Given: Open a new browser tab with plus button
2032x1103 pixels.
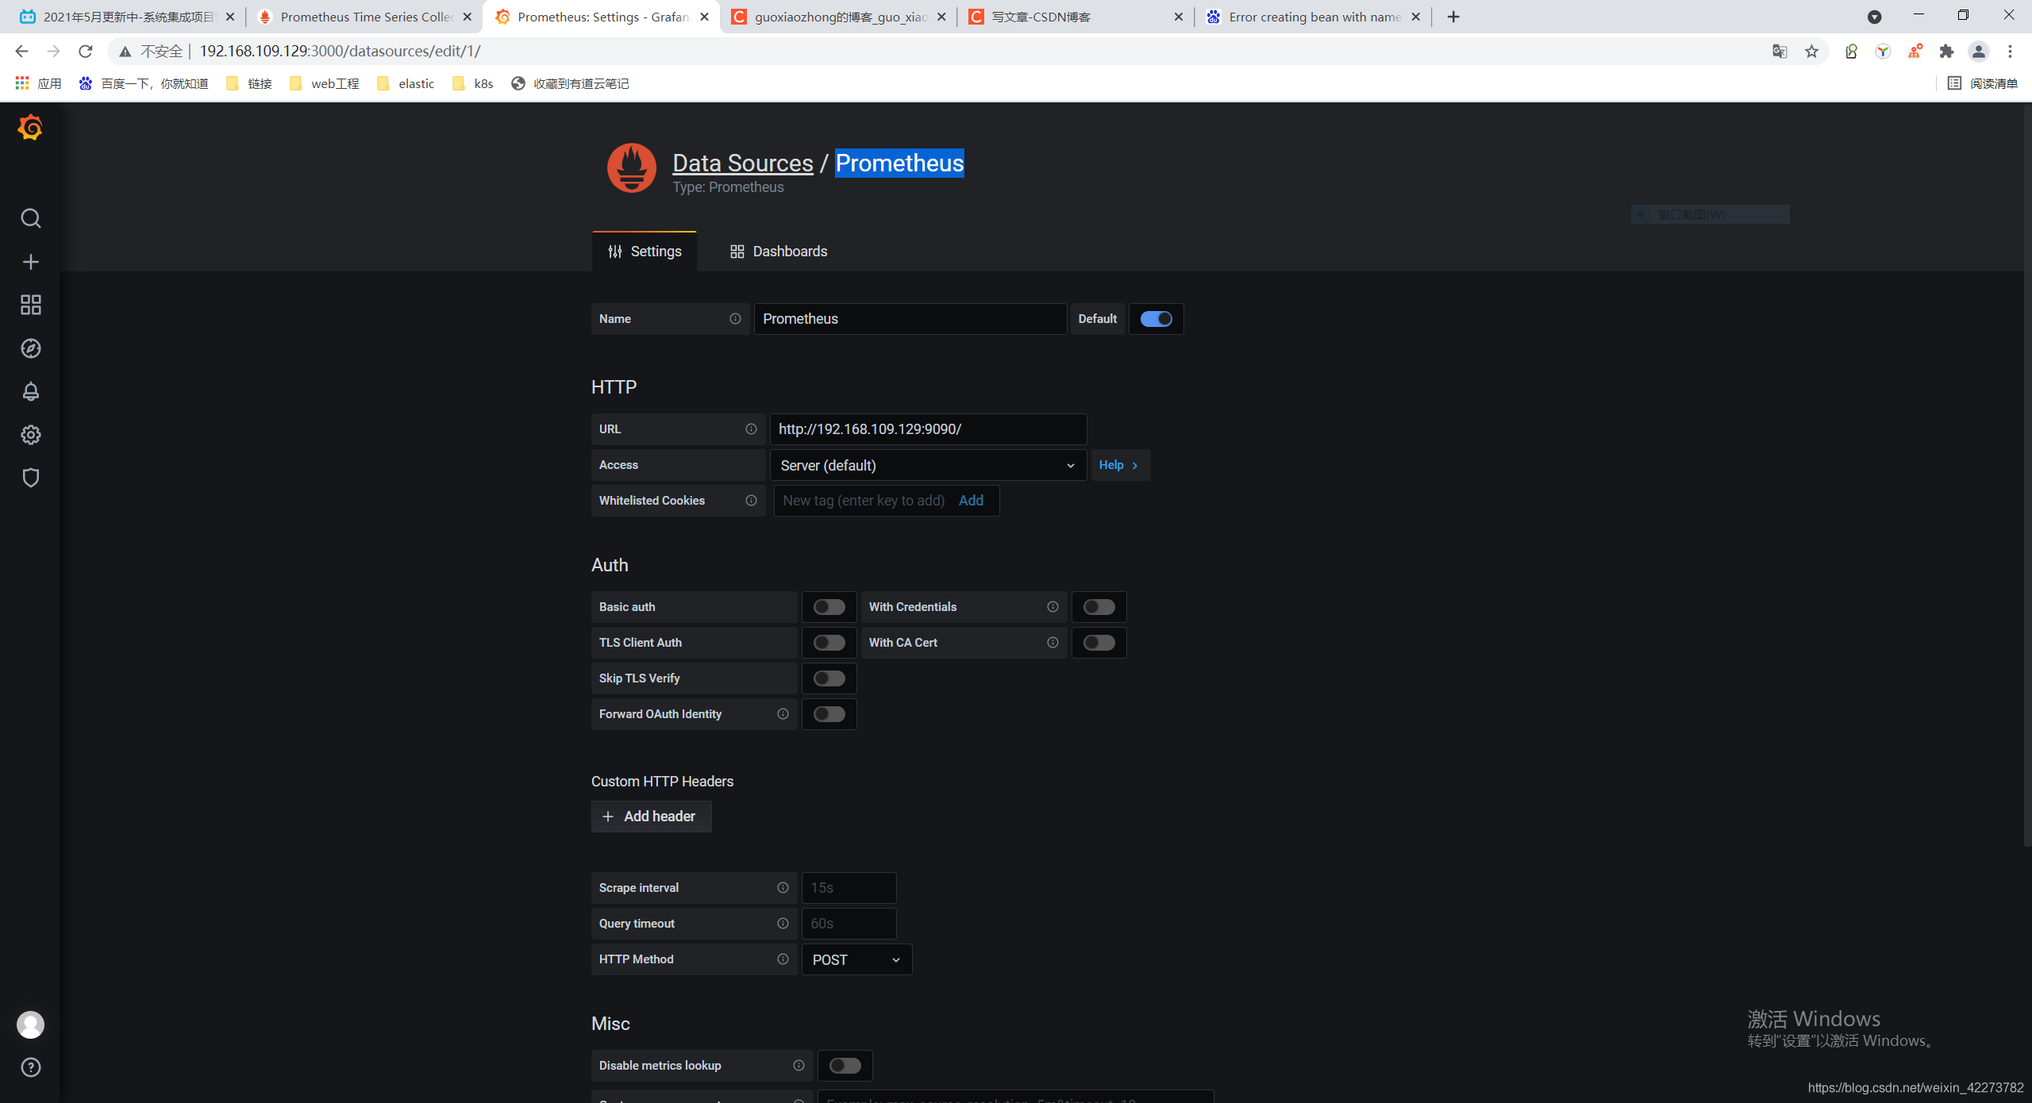Looking at the screenshot, I should click(x=1453, y=17).
